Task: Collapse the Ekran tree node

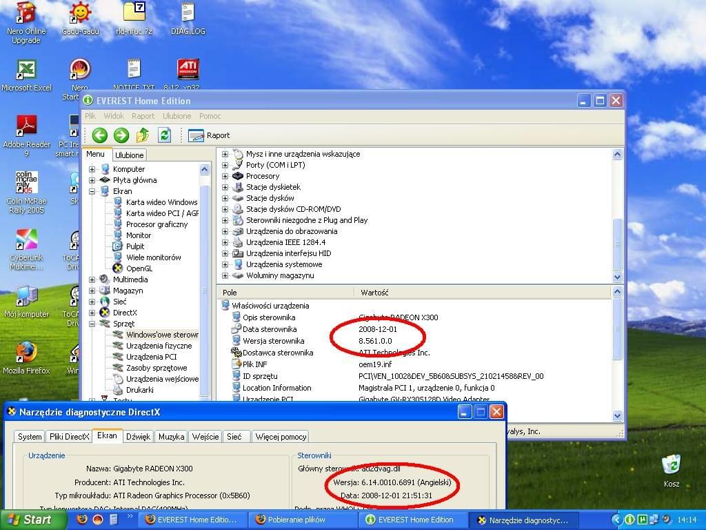Action: point(92,191)
